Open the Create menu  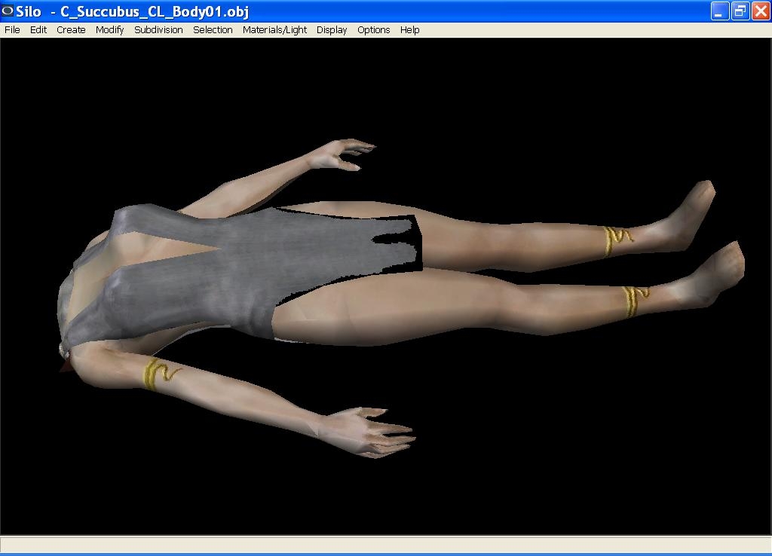click(71, 30)
